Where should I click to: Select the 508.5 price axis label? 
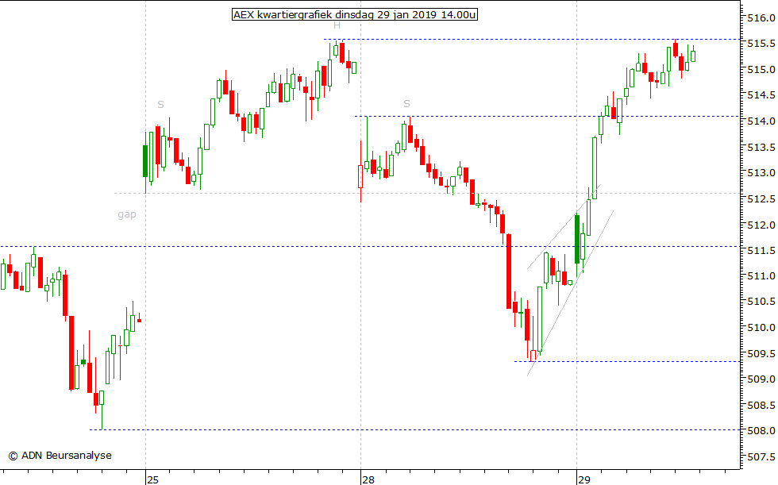[761, 405]
